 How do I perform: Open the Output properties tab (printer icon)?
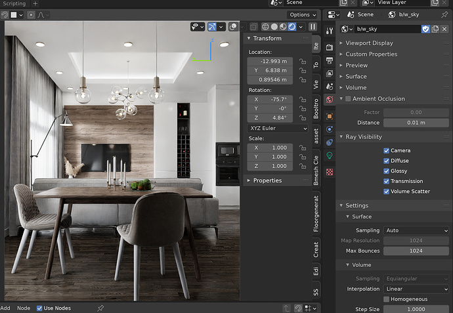coord(330,60)
